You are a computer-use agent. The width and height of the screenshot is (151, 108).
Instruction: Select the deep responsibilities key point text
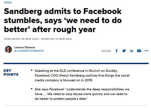[82, 94]
